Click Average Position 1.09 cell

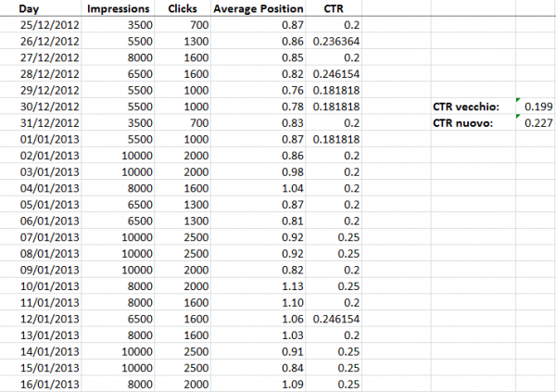(x=259, y=384)
